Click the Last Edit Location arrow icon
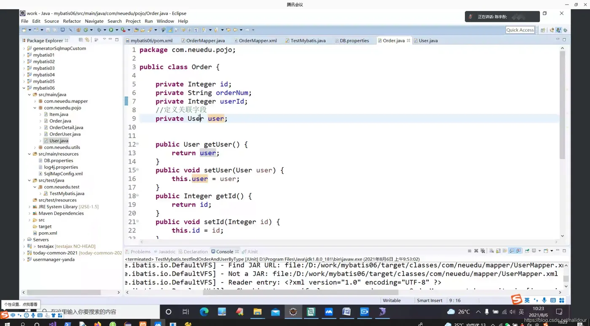This screenshot has width=590, height=326. [x=228, y=30]
